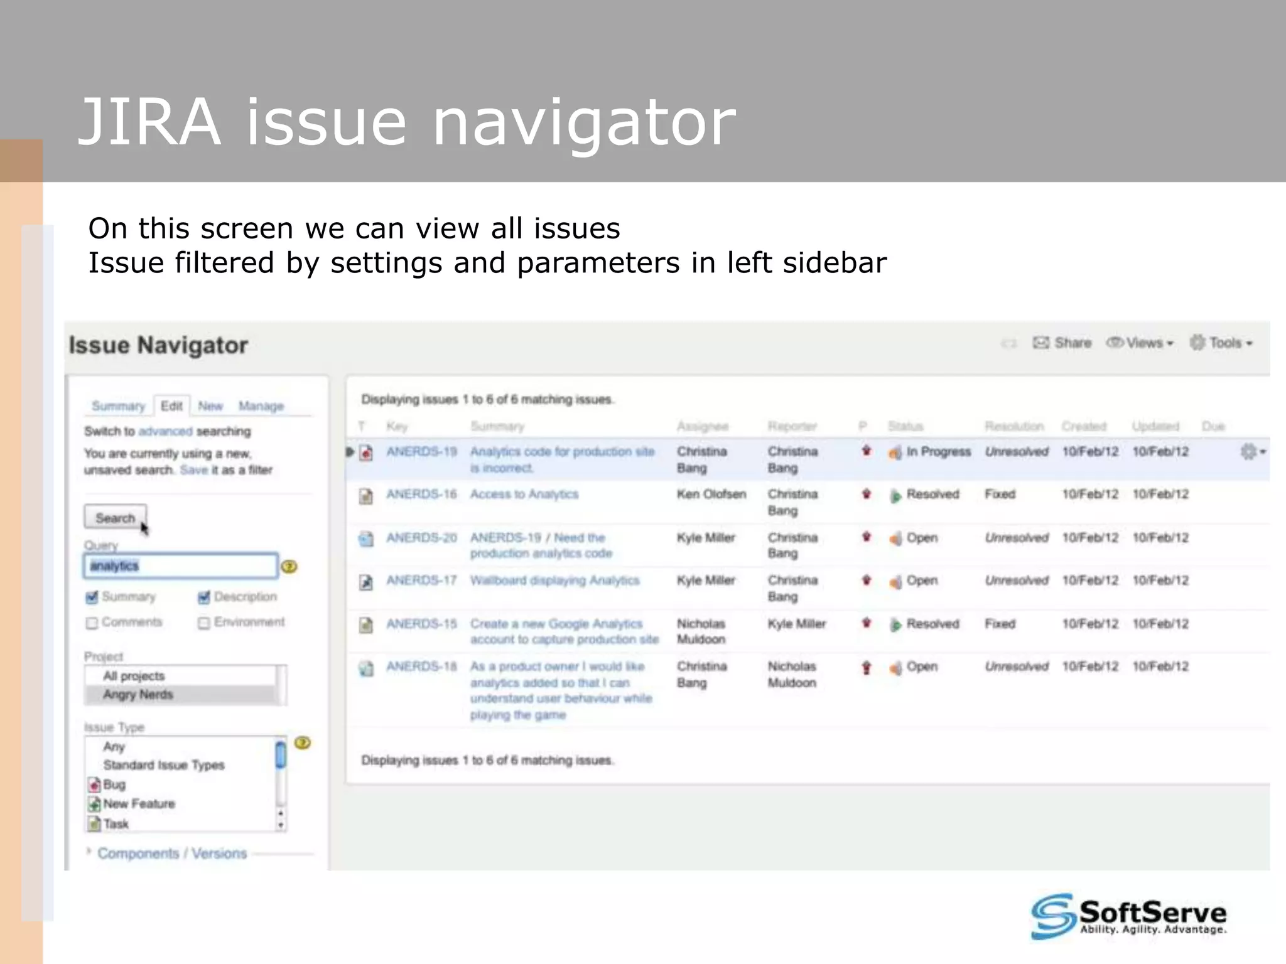Enable the Comments search checkbox
The height and width of the screenshot is (964, 1286).
click(x=92, y=623)
